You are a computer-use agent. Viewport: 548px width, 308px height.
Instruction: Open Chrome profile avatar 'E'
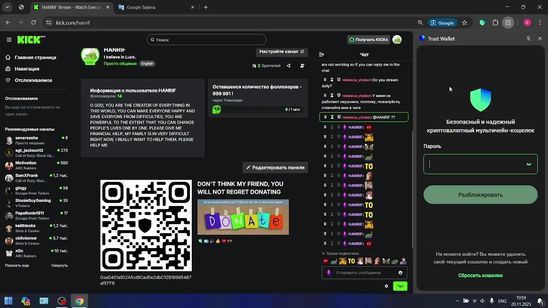(x=527, y=23)
